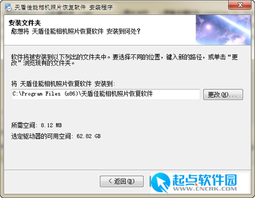Click the instruction paragraph starting with 软件将被安装到
The height and width of the screenshot is (198, 255).
click(x=125, y=60)
